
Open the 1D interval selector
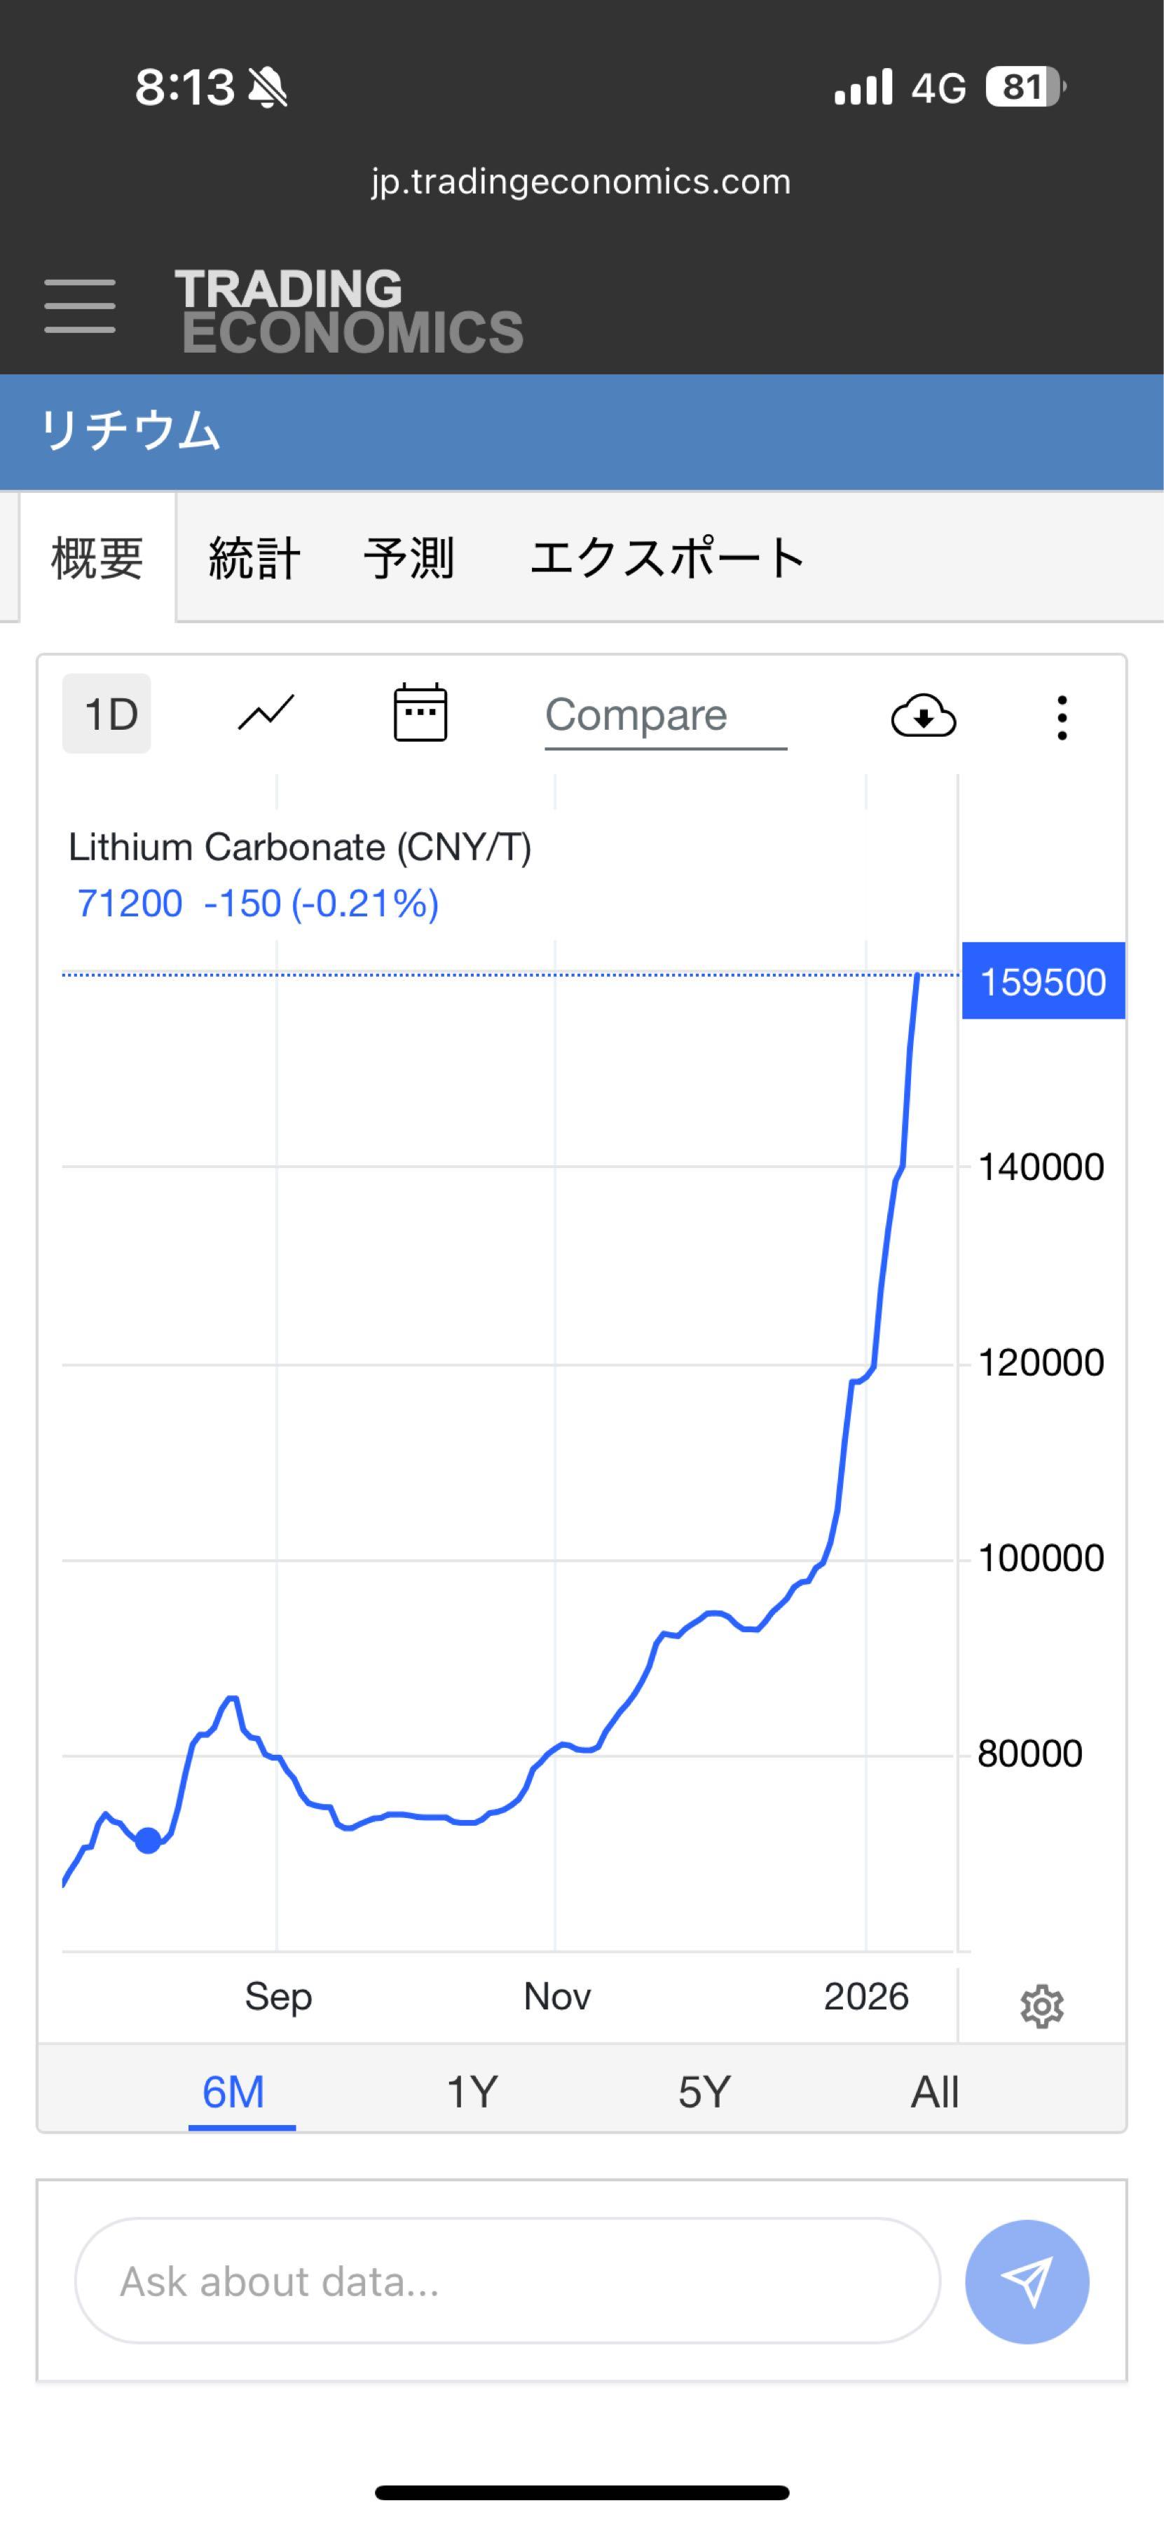pos(107,714)
